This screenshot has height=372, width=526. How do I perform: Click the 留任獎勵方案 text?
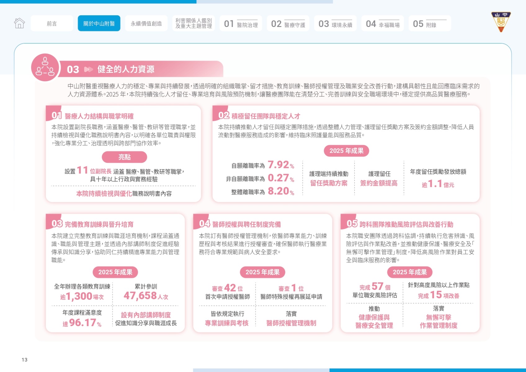pyautogui.click(x=329, y=183)
